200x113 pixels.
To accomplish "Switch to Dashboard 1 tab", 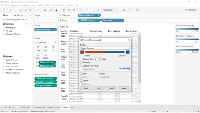I will pyautogui.click(x=54, y=107).
